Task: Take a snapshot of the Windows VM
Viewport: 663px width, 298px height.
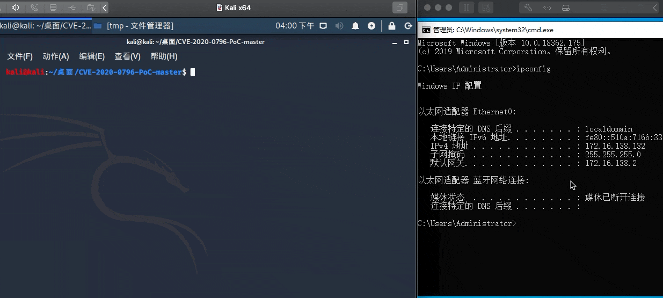Action: (486, 8)
